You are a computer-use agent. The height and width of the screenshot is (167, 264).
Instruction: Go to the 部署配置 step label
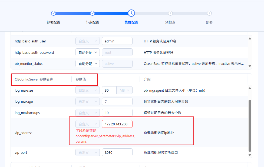point(53,22)
